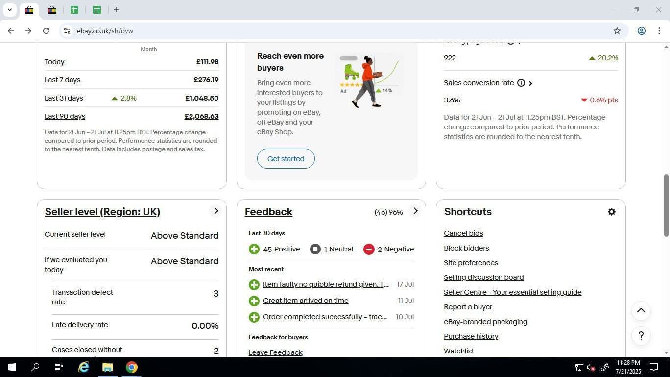Open the help question mark button
This screenshot has width=670, height=377.
[641, 336]
